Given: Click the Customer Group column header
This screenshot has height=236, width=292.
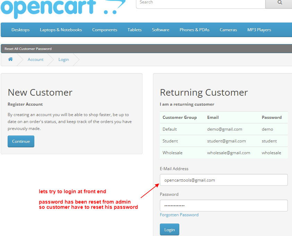Looking at the screenshot, I should [180, 117].
